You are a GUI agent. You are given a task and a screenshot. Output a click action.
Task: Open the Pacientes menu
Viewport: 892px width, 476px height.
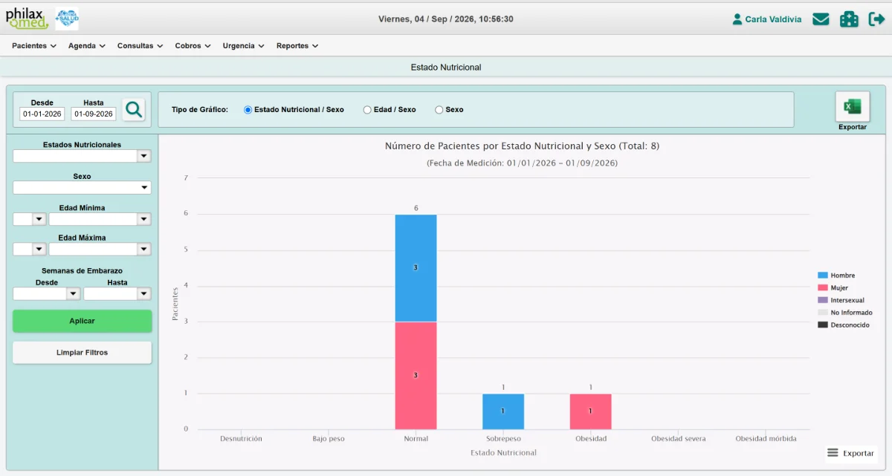pos(34,46)
